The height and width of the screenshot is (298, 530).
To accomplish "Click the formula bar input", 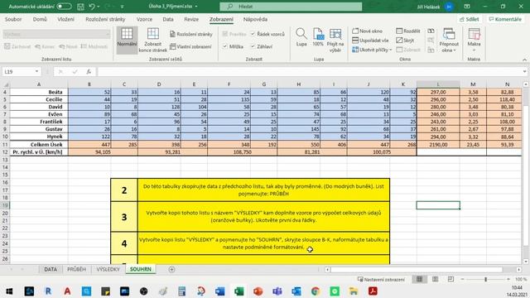I will pyautogui.click(x=309, y=72).
